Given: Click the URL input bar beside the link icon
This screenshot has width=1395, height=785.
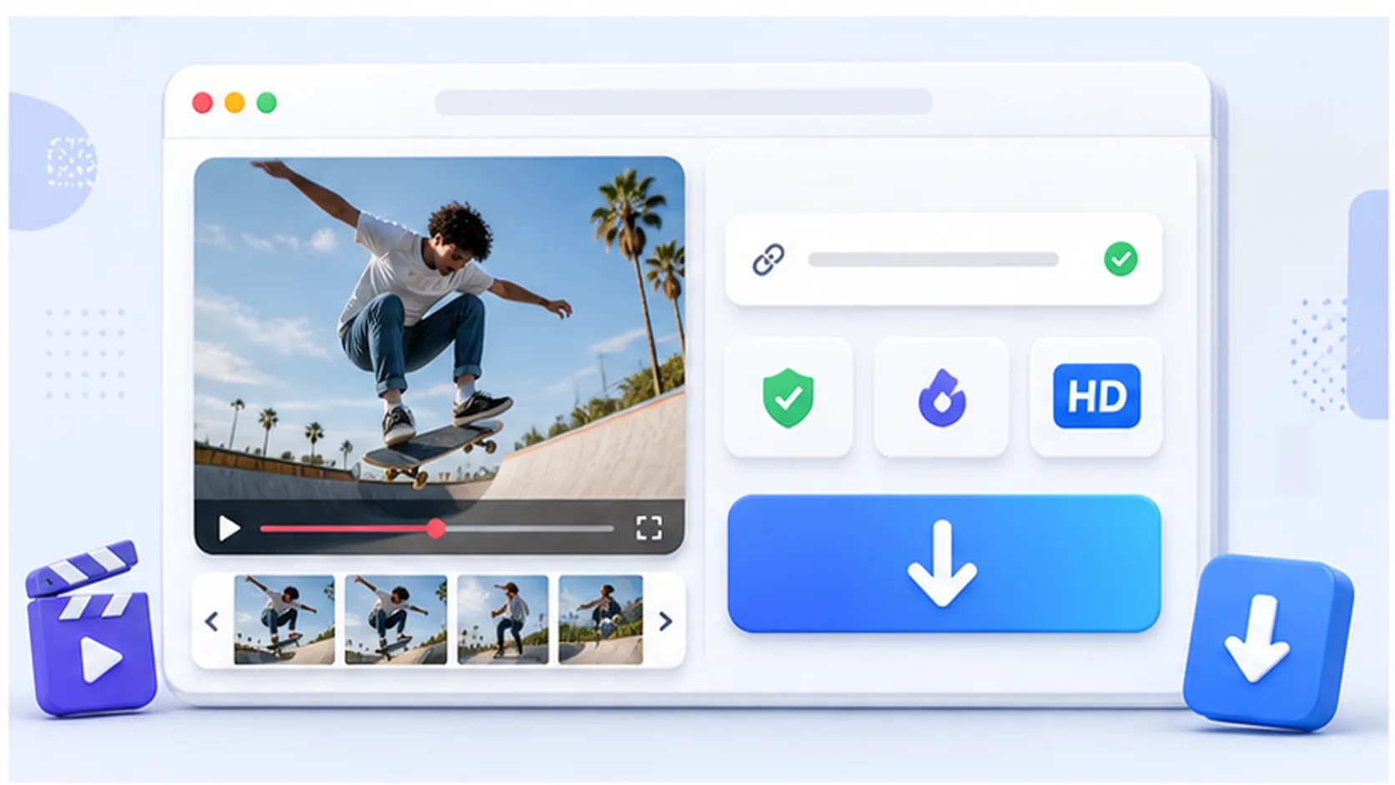Looking at the screenshot, I should [933, 259].
